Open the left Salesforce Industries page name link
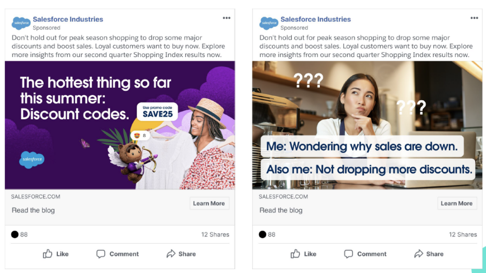 coord(68,19)
